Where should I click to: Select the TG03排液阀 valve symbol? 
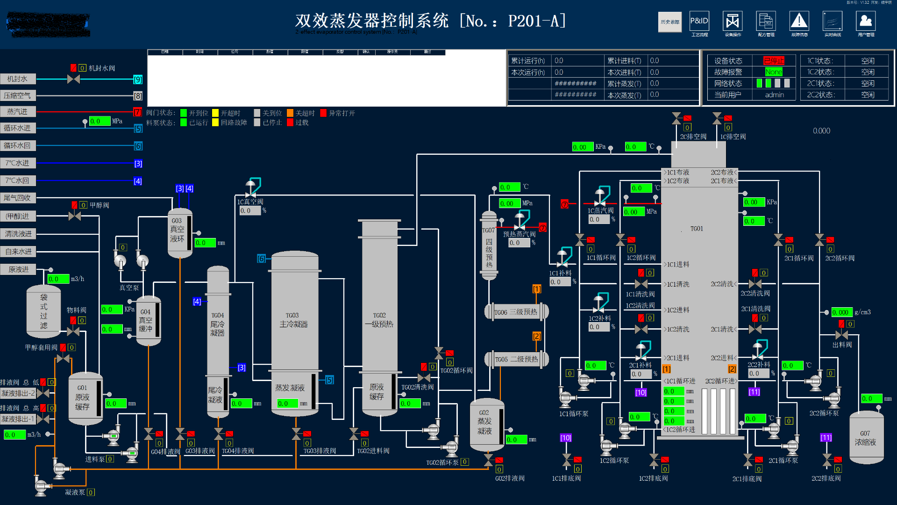[x=296, y=434]
